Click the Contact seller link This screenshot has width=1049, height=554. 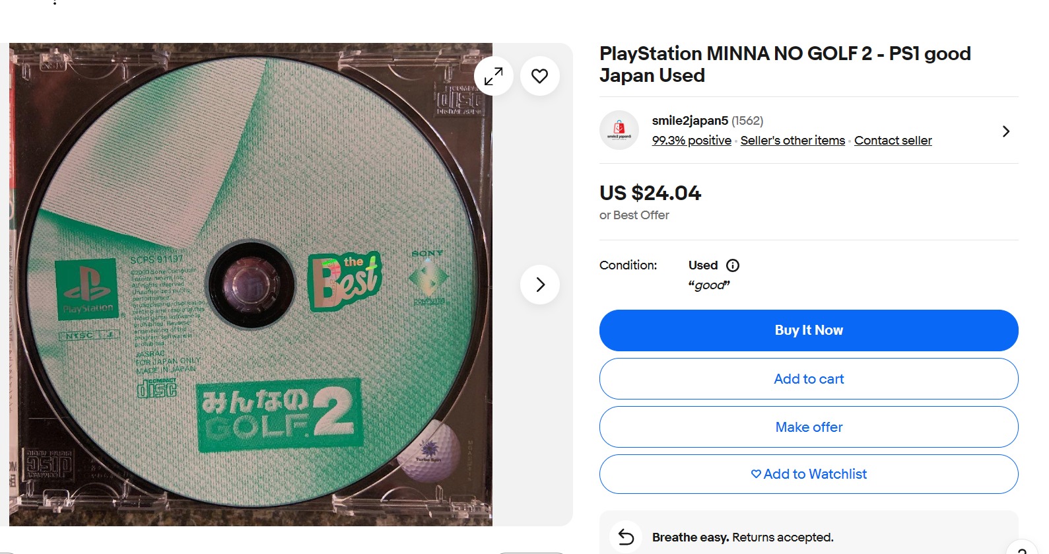[x=893, y=141]
